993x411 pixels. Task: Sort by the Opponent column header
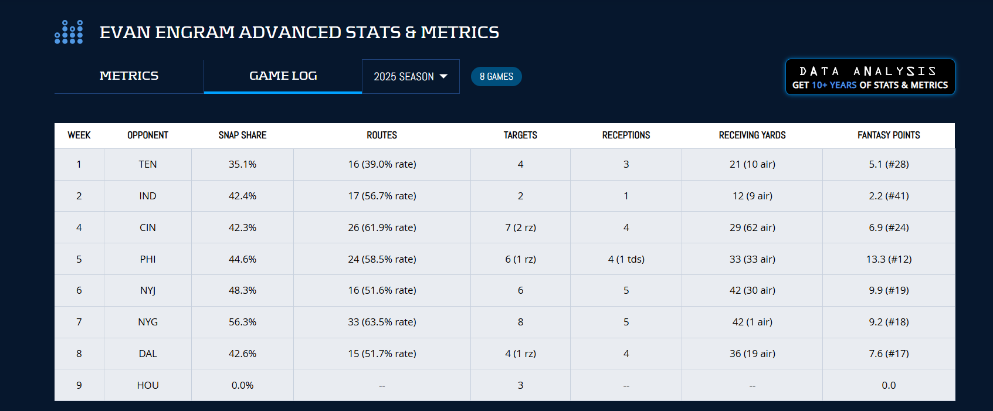148,135
